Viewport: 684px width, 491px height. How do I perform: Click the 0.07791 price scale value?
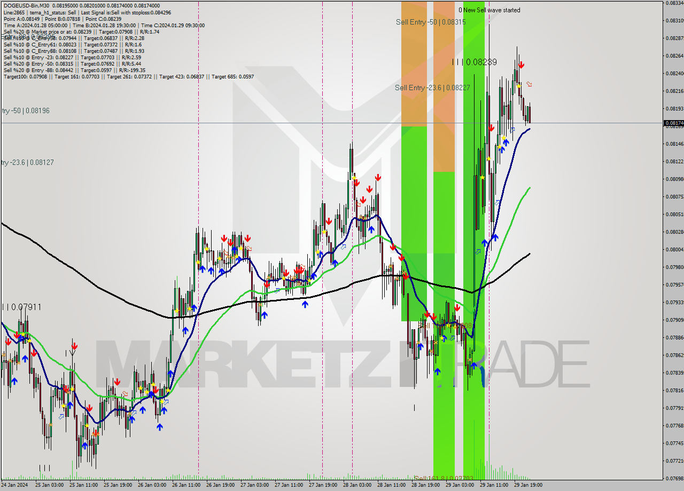click(674, 408)
